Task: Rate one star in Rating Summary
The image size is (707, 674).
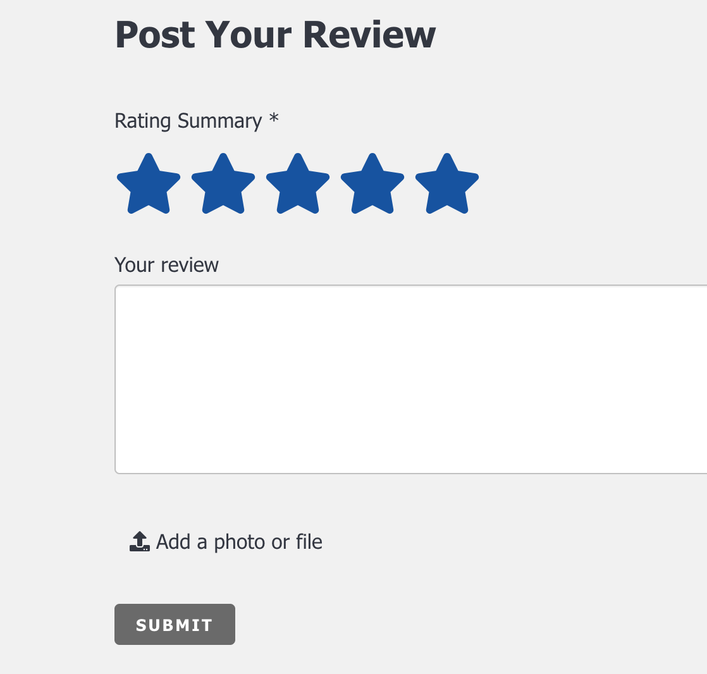Action: click(x=149, y=185)
